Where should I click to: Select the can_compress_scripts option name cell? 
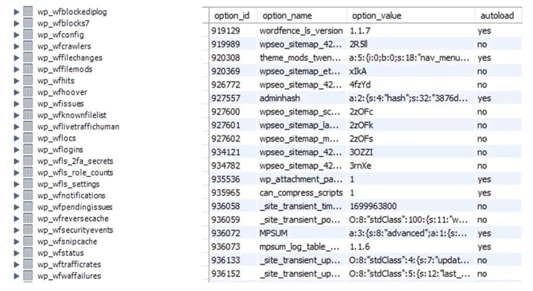pyautogui.click(x=301, y=193)
